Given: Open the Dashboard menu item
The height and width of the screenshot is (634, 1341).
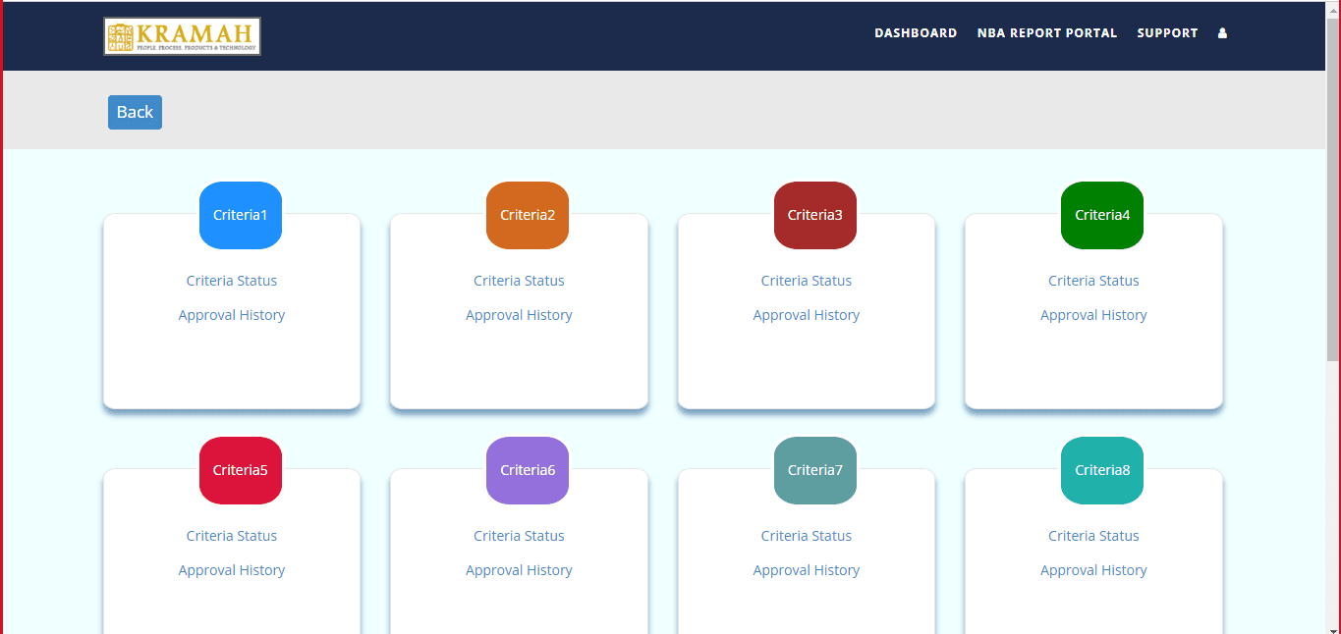Looking at the screenshot, I should click(x=916, y=33).
